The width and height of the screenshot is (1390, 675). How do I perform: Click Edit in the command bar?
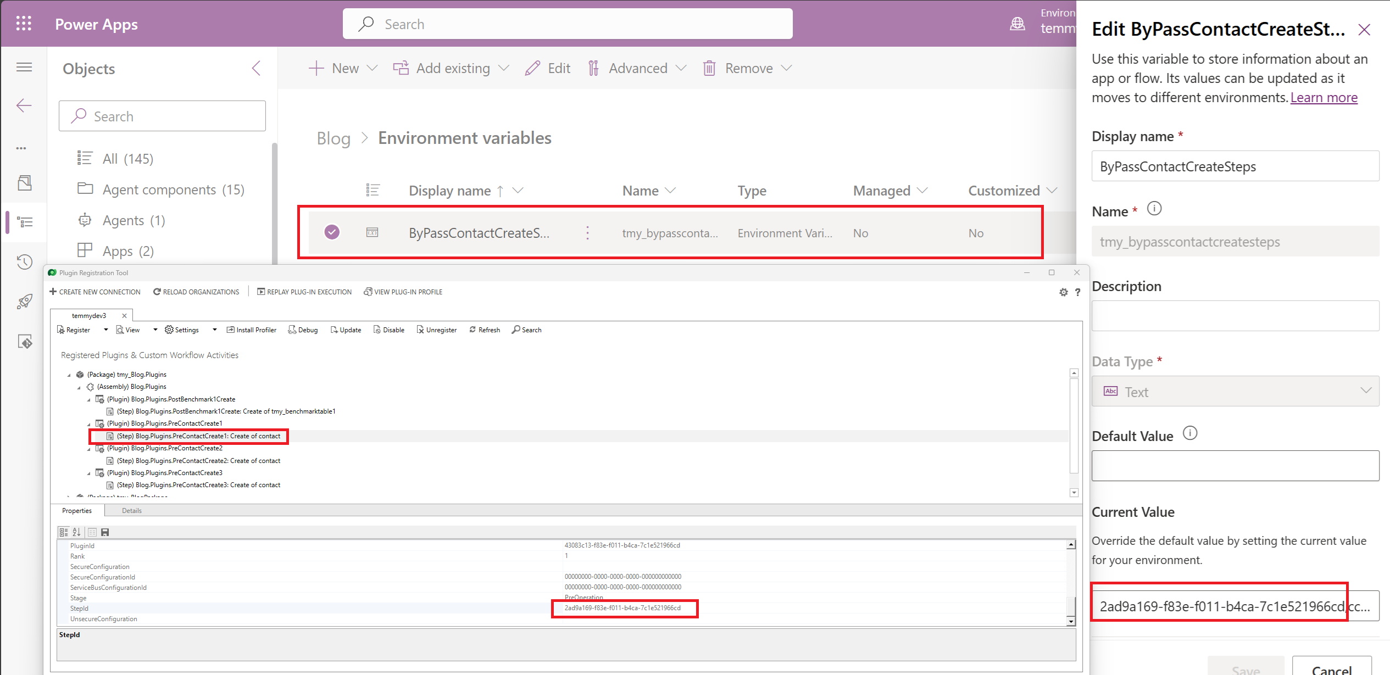pyautogui.click(x=548, y=68)
